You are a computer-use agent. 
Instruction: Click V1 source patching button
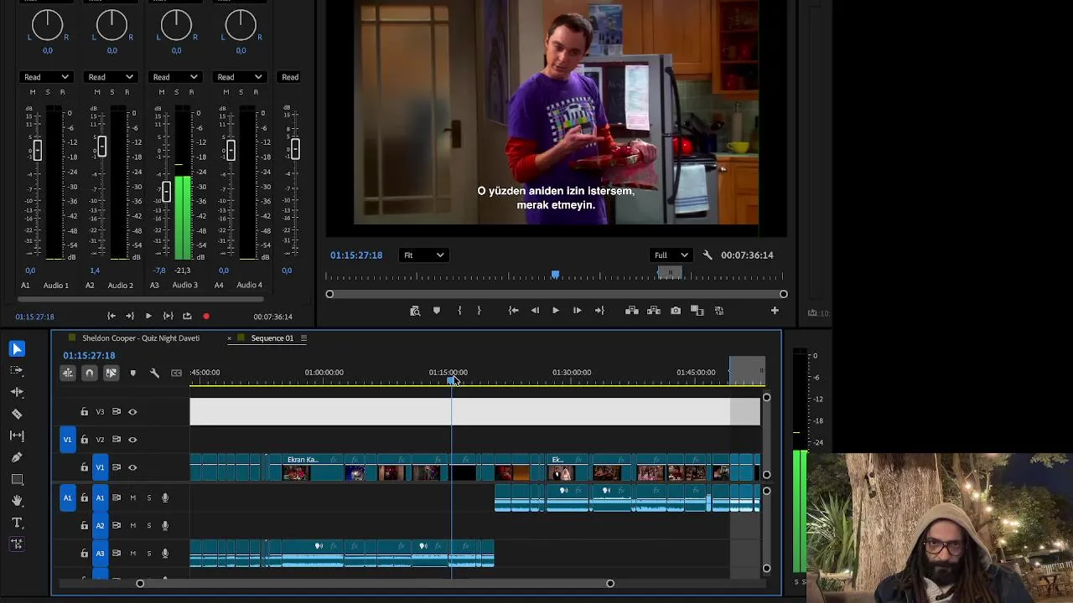pyautogui.click(x=68, y=440)
